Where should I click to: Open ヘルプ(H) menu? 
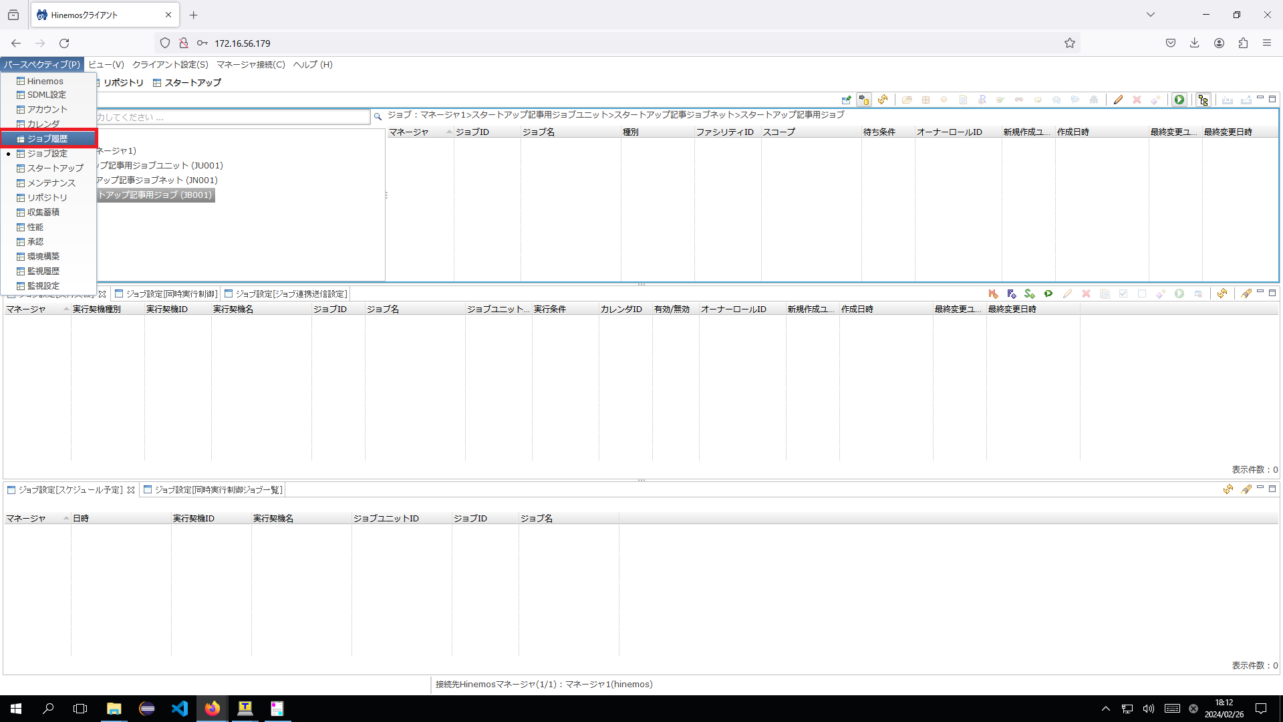(313, 65)
